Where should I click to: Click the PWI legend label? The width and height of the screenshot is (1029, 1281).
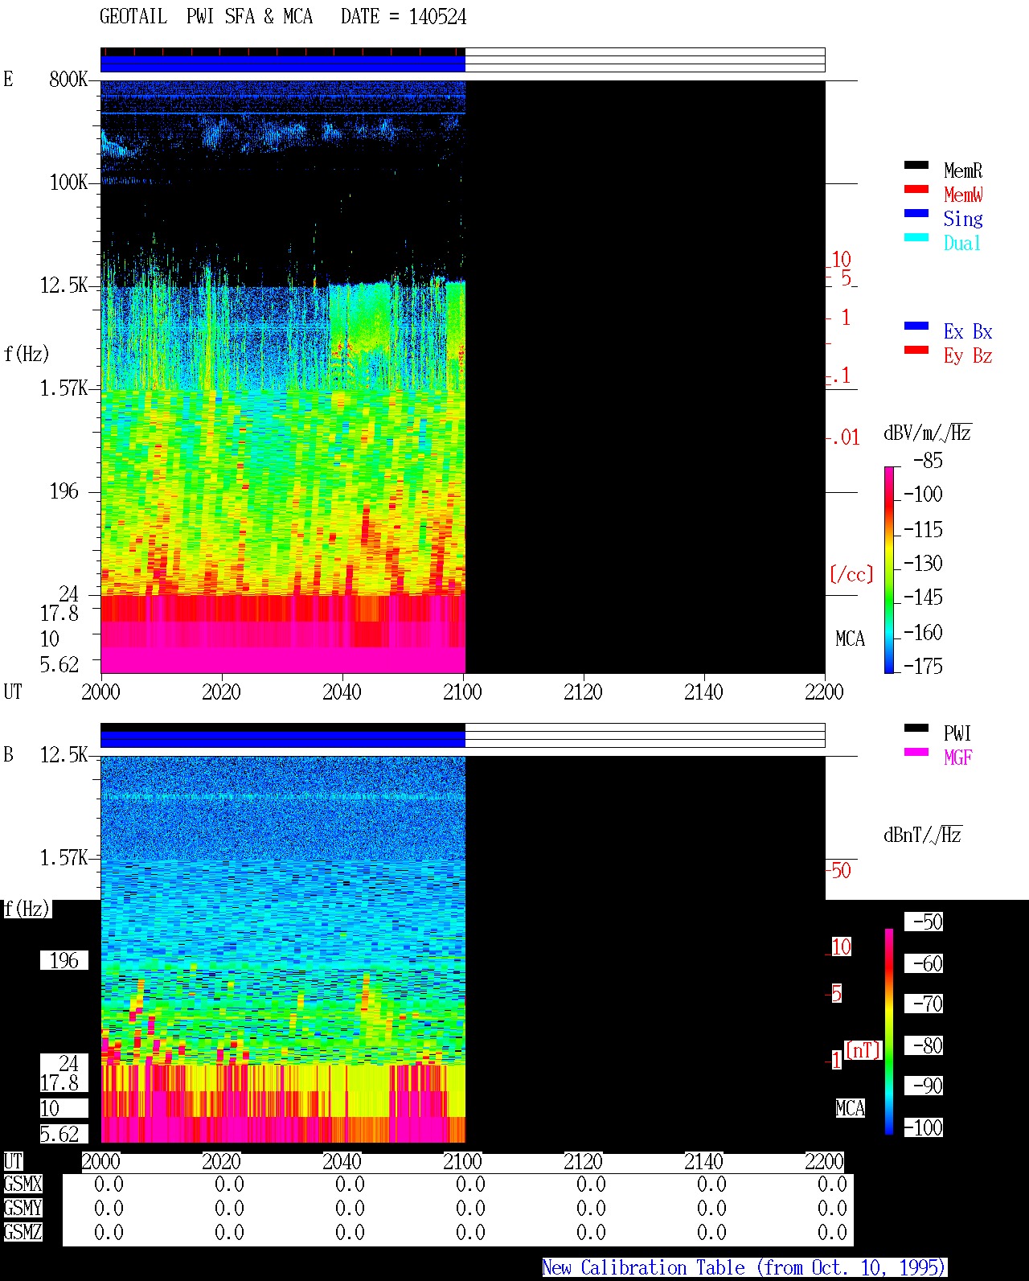tap(957, 733)
